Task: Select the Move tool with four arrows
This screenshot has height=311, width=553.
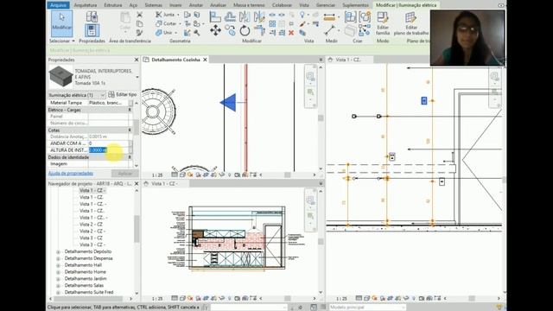Action: [215, 31]
